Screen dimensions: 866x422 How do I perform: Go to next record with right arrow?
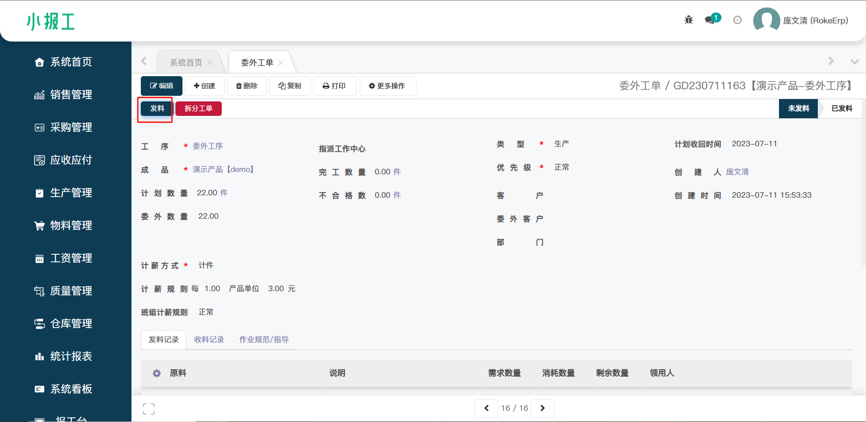[x=543, y=408]
